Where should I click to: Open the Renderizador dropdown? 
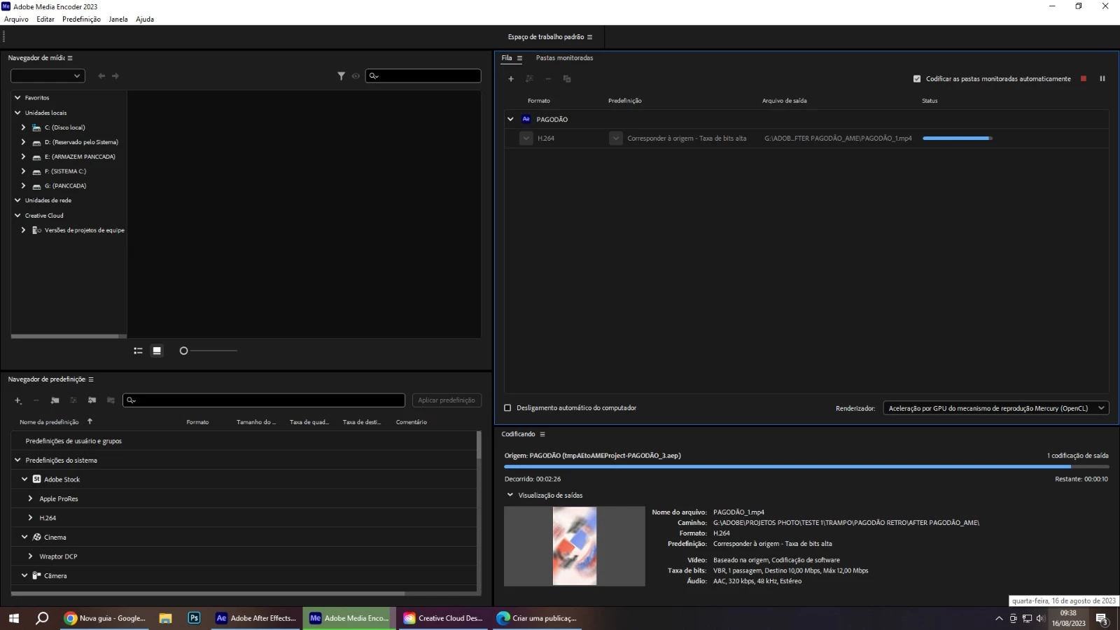tap(996, 408)
